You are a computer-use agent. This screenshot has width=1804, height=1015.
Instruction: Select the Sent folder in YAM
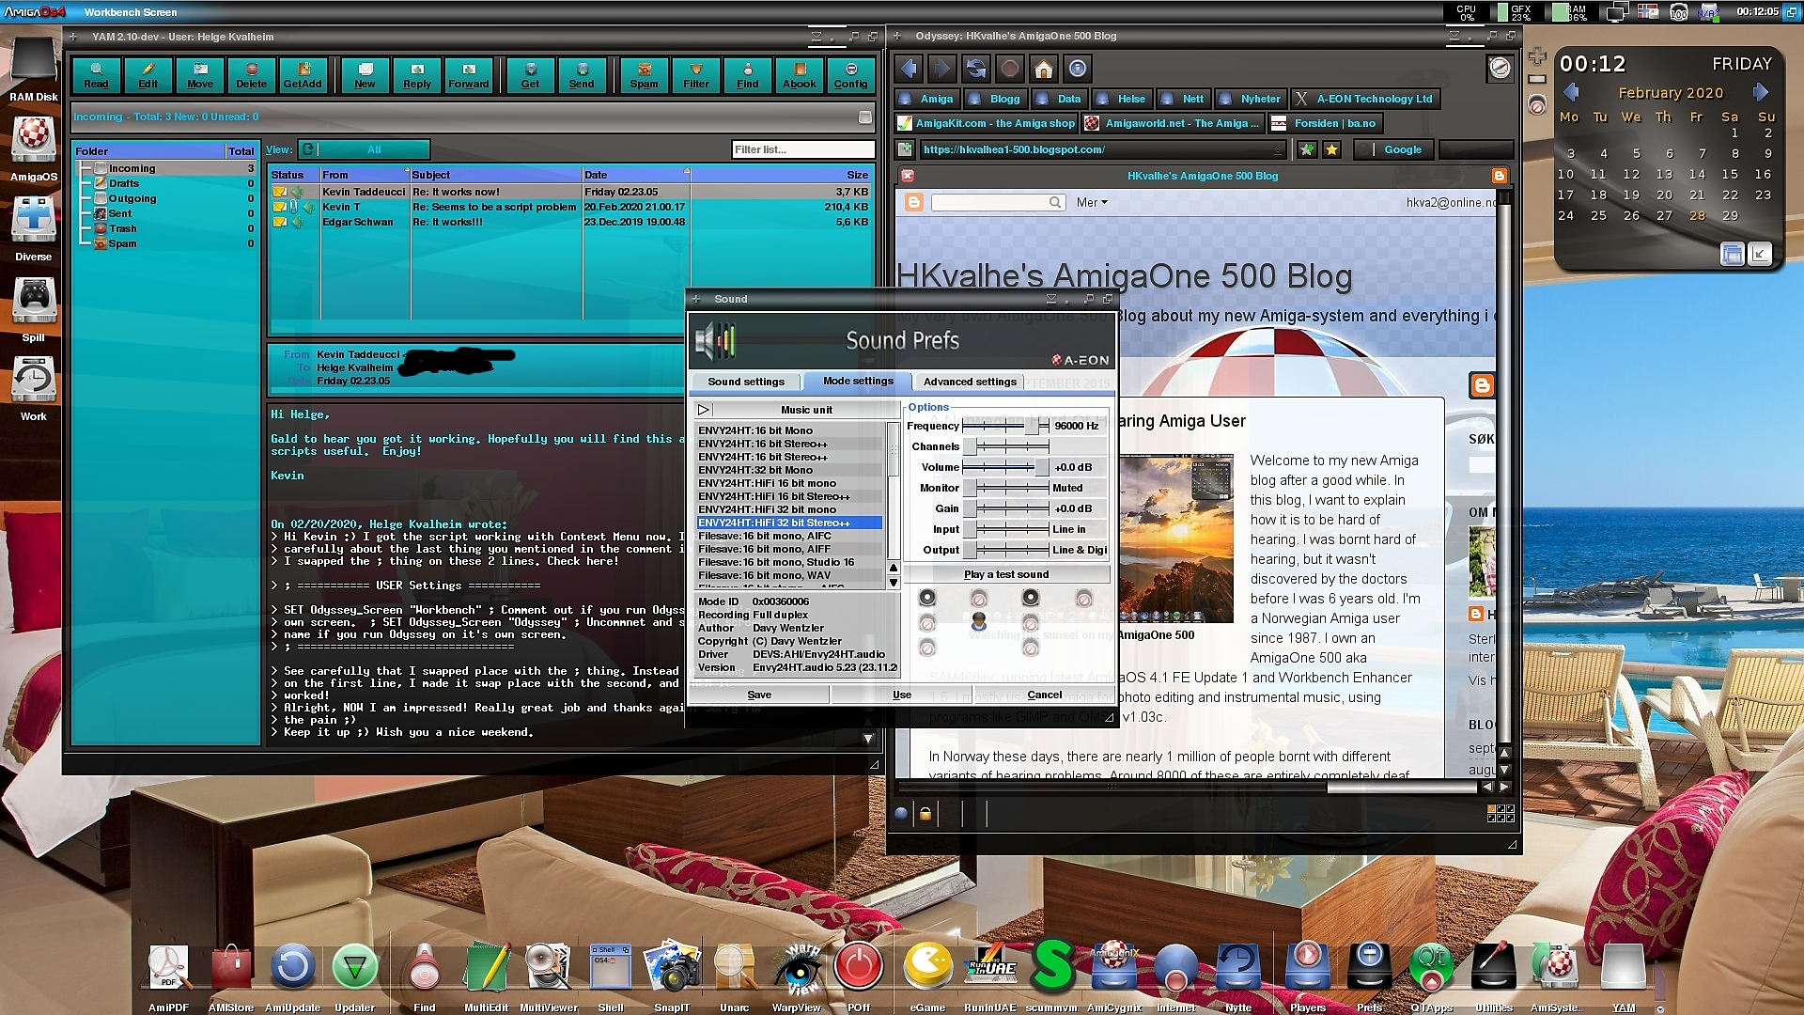click(x=120, y=213)
